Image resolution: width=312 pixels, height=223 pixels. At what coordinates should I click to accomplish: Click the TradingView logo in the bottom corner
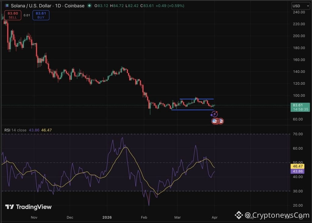[28, 207]
